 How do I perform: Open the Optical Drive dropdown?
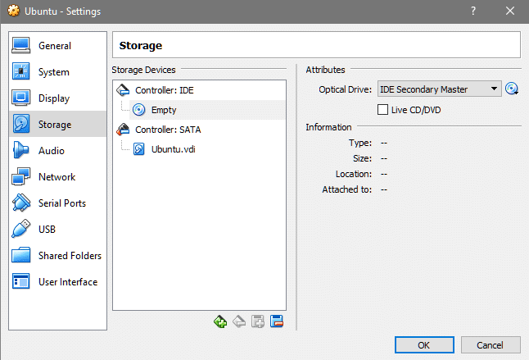coord(440,89)
